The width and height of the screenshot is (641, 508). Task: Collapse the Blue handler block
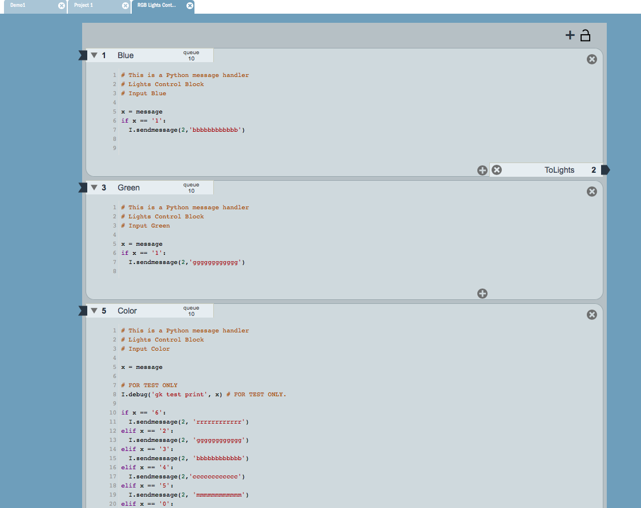(x=94, y=55)
